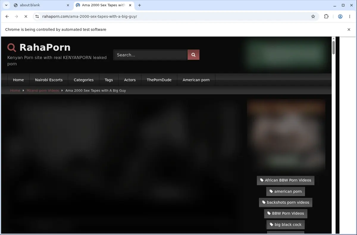This screenshot has width=357, height=235.
Task: Follow the Home breadcrumb link
Action: coord(15,90)
